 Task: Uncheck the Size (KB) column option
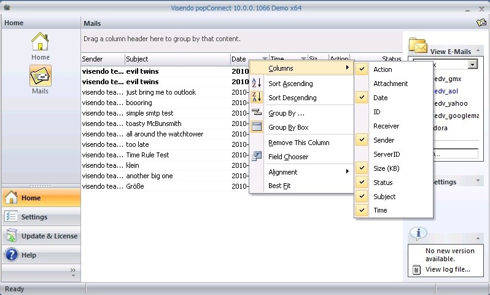pyautogui.click(x=362, y=168)
